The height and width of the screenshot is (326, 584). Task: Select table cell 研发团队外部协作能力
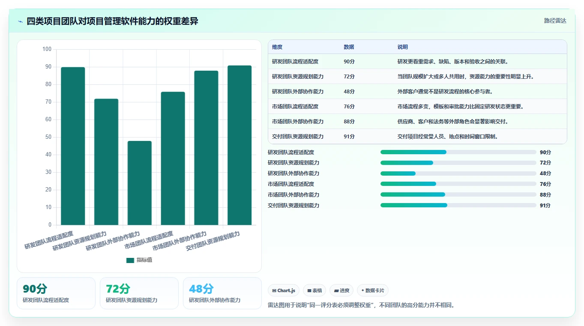click(x=298, y=92)
